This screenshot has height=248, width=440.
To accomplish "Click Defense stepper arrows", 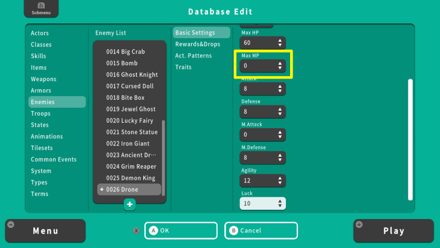I will 280,112.
